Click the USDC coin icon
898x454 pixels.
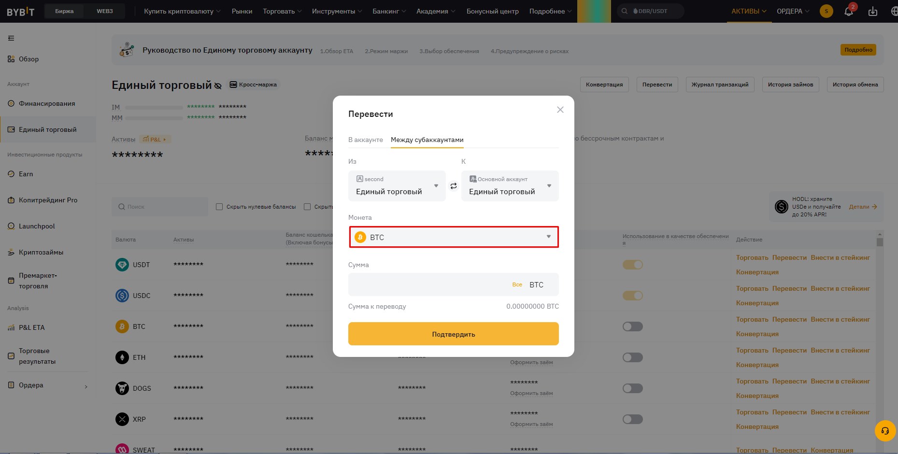click(x=122, y=296)
